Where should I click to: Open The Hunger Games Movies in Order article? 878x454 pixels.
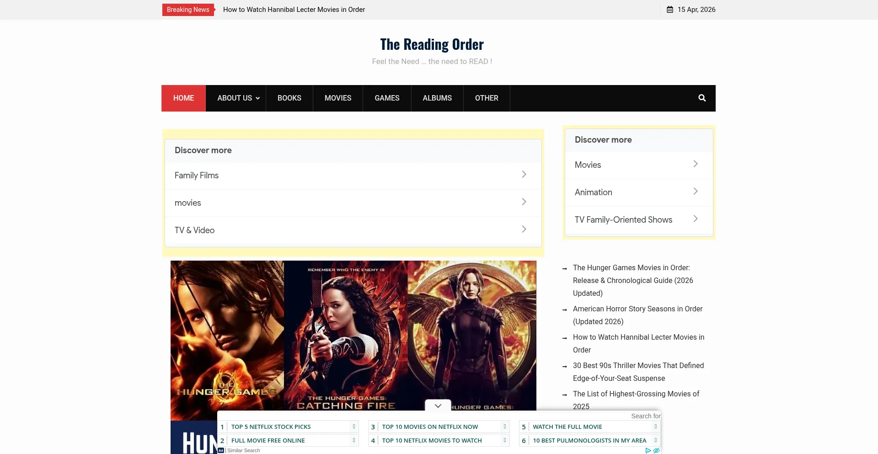point(633,280)
